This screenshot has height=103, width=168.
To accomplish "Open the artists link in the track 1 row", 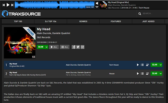I will tap(78, 65).
